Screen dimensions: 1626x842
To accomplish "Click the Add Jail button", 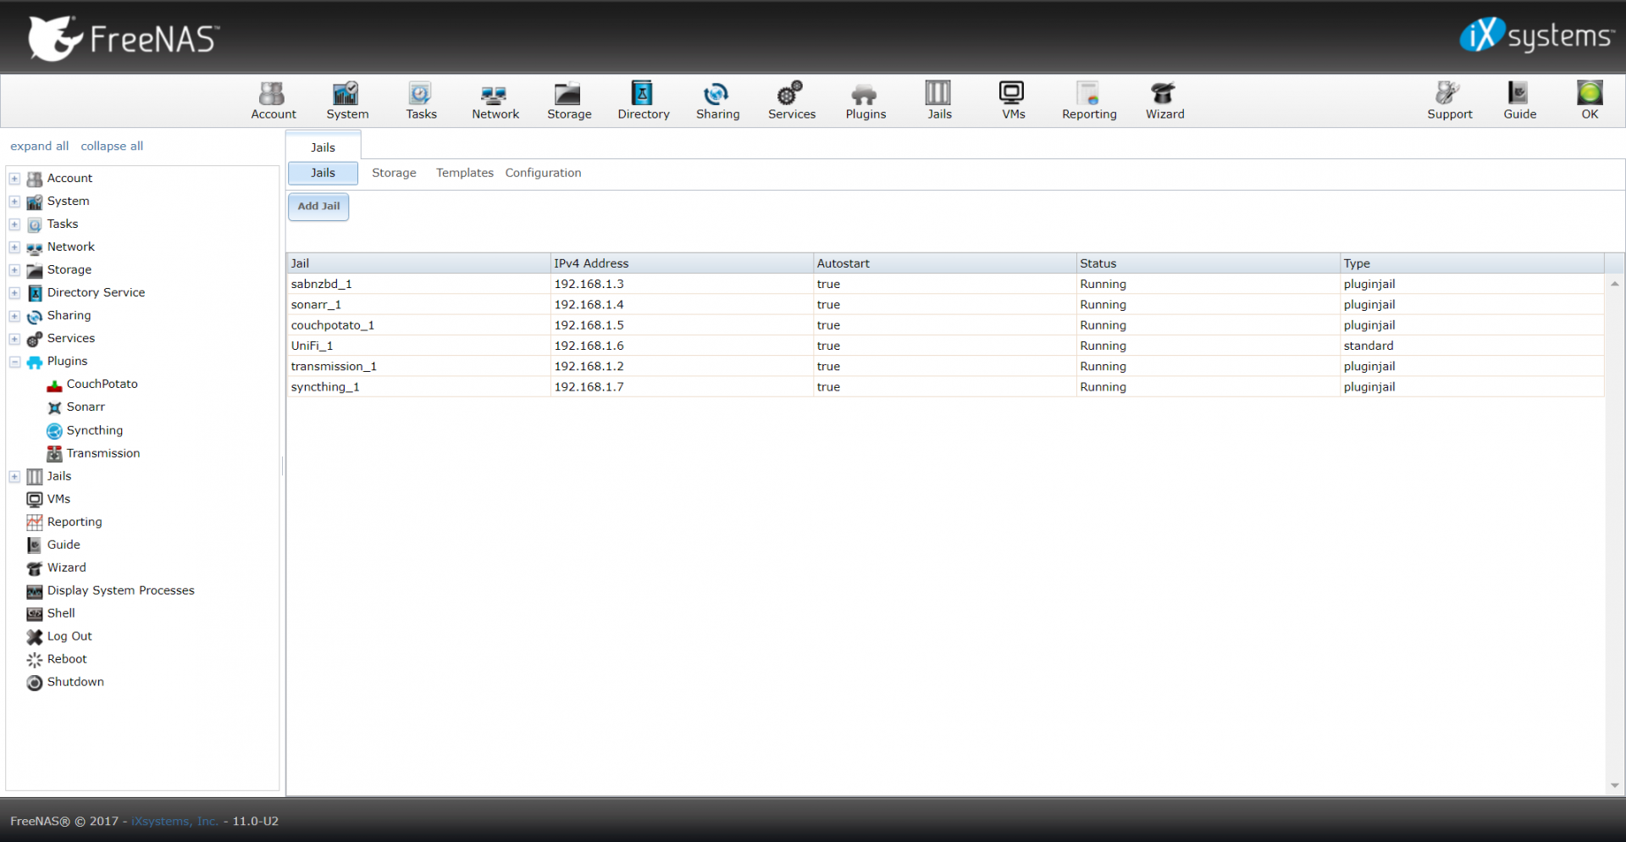I will point(318,207).
